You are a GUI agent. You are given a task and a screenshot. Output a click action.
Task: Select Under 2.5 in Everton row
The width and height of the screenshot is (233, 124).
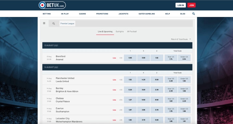point(184,110)
